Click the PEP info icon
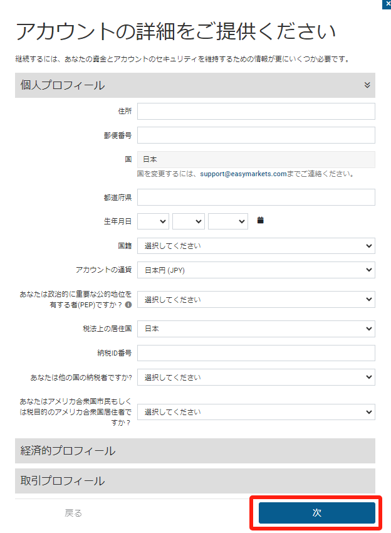 [x=128, y=305]
